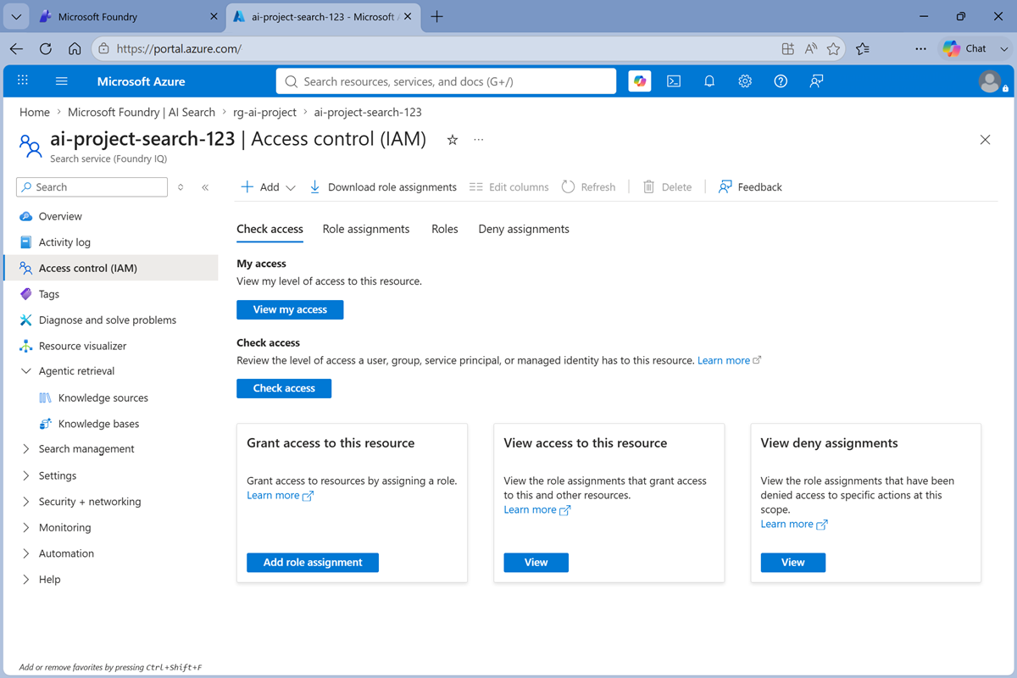This screenshot has height=678, width=1017.
Task: Click View in deny assignments card
Action: click(x=793, y=563)
